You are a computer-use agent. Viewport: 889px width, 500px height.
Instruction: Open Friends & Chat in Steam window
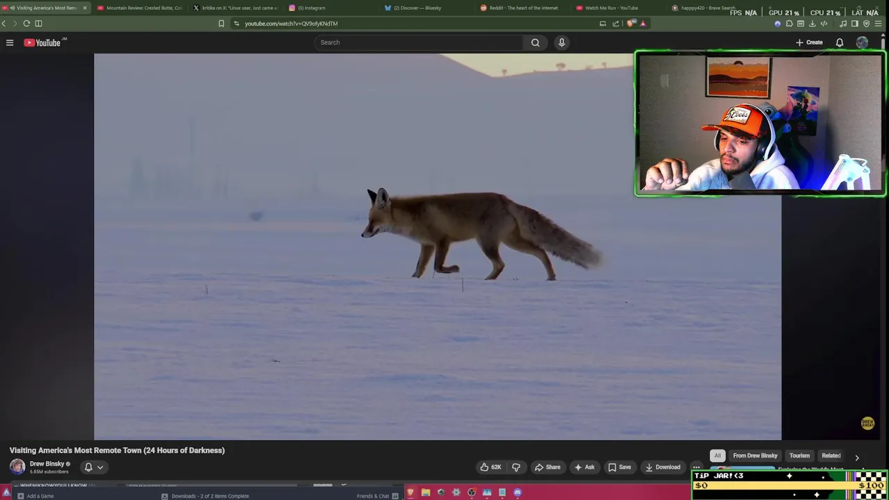[x=377, y=496]
